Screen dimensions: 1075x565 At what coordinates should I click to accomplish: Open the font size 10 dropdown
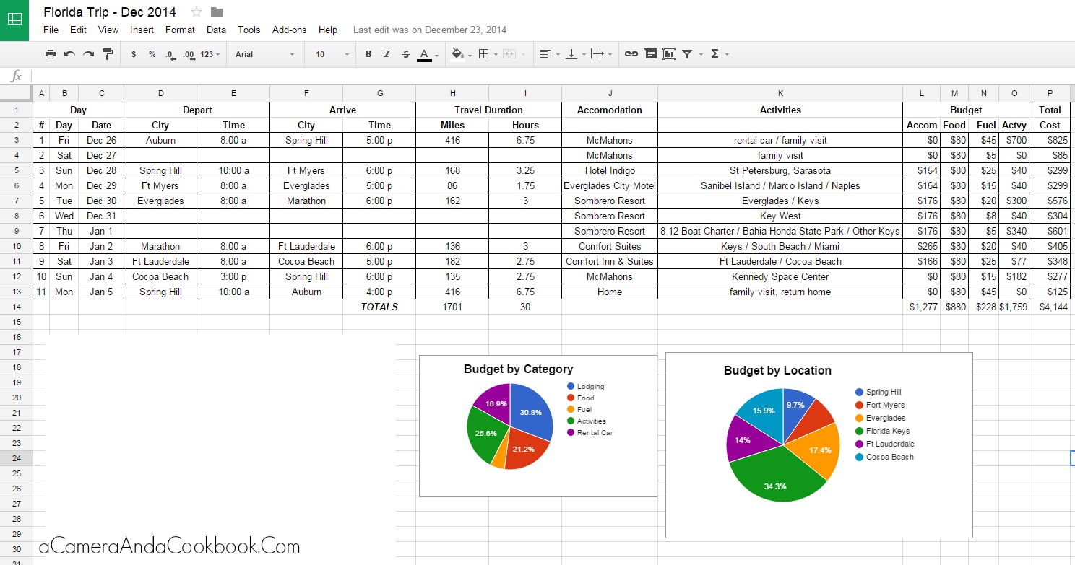click(x=332, y=54)
